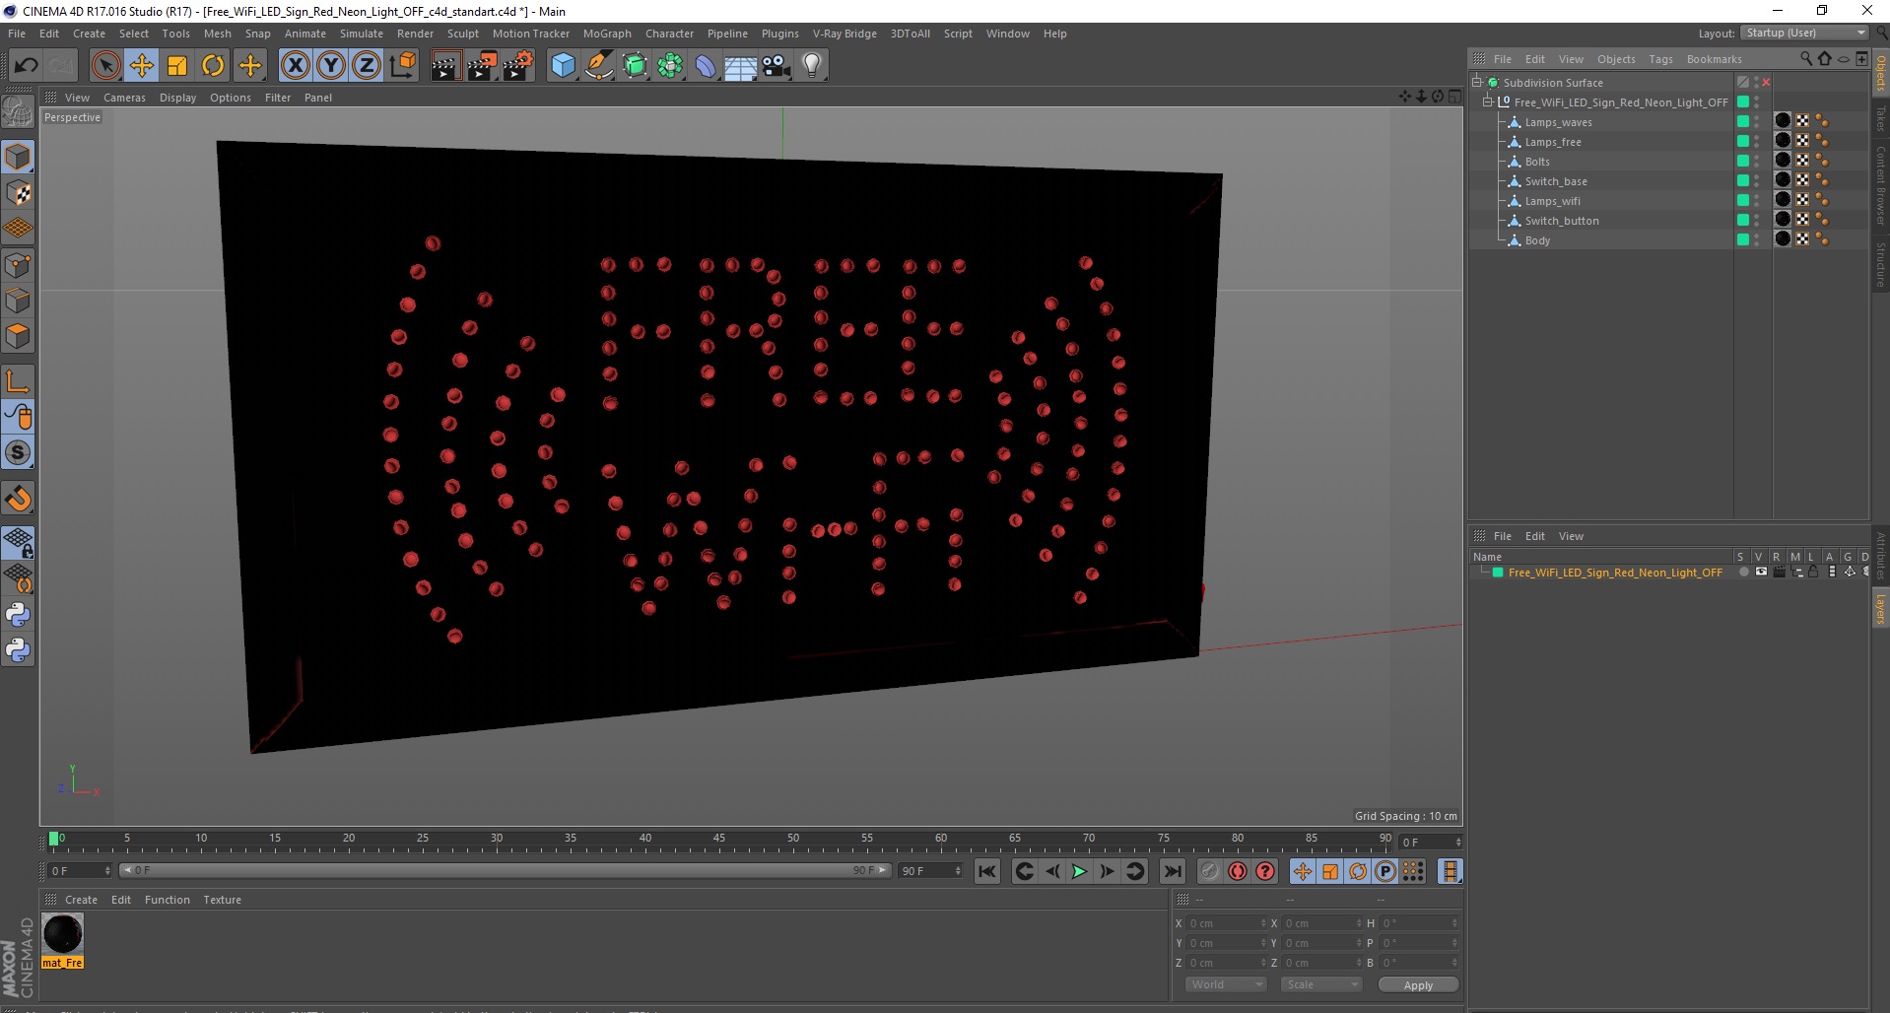Screen dimensions: 1890x1013
Task: Open the Character menu
Action: [669, 34]
